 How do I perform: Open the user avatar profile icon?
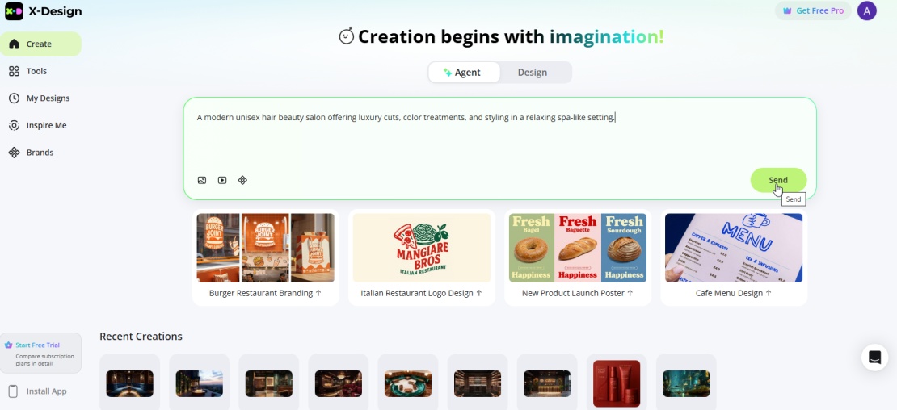866,10
